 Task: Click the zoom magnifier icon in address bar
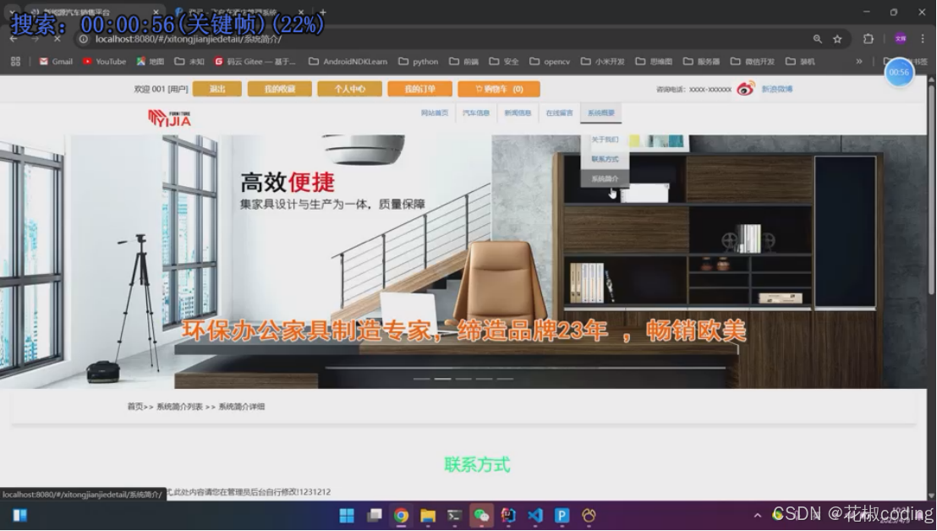pos(817,39)
